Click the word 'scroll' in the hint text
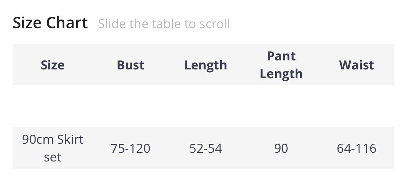This screenshot has width=407, height=176. 215,24
